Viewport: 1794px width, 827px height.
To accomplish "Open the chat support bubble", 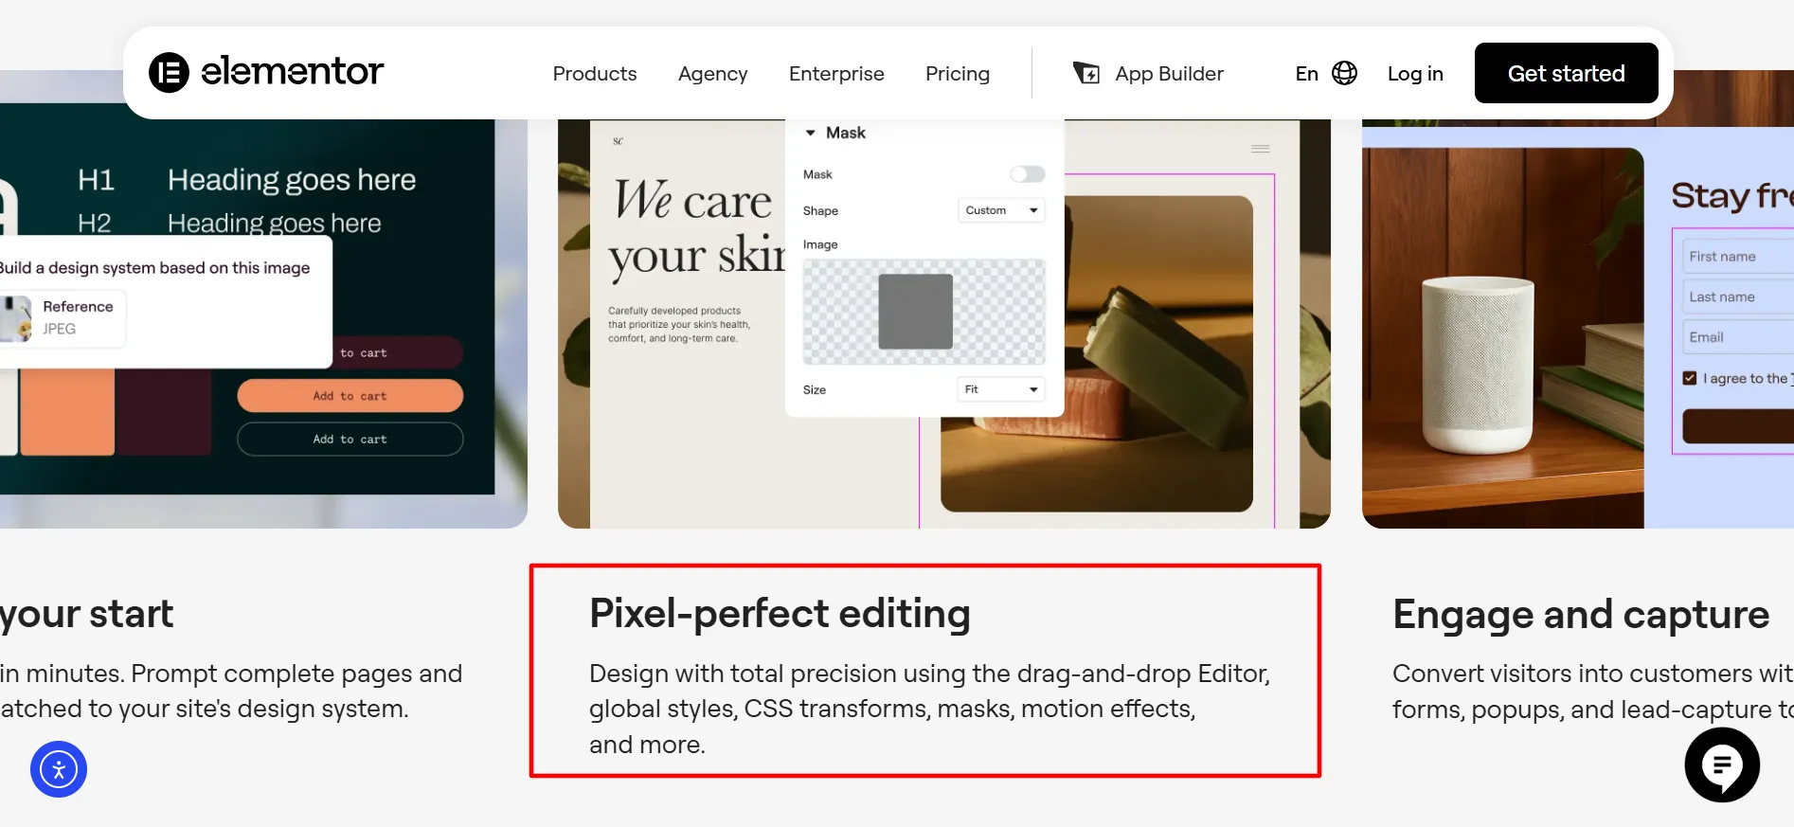I will (1722, 764).
